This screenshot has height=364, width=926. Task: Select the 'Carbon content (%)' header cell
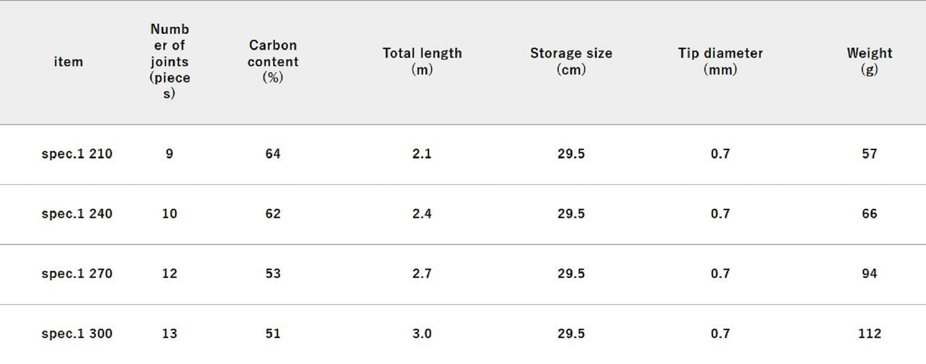click(x=273, y=61)
